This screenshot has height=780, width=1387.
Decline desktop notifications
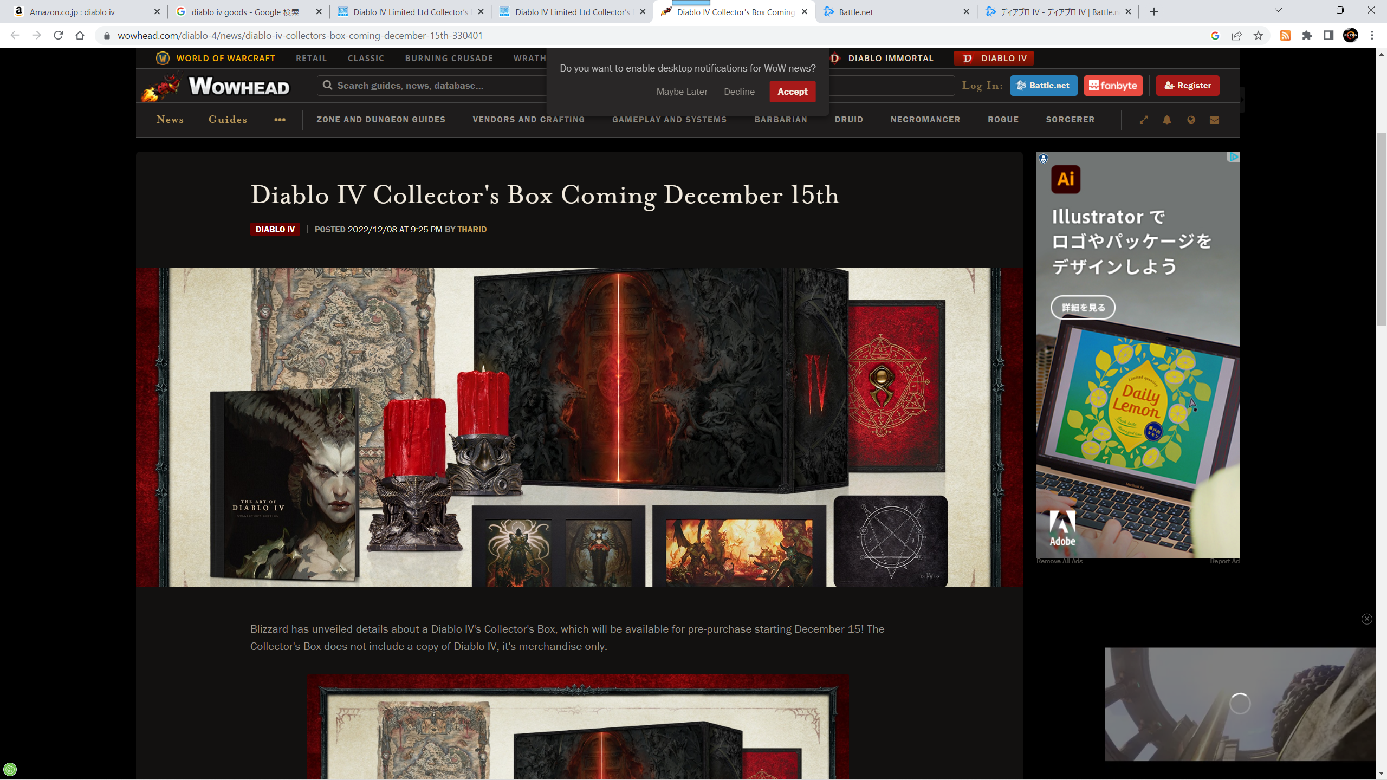click(739, 92)
